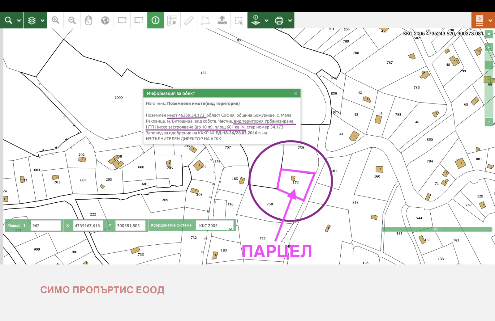Select the polygon area measurement tool
The image size is (495, 321).
pos(205,20)
